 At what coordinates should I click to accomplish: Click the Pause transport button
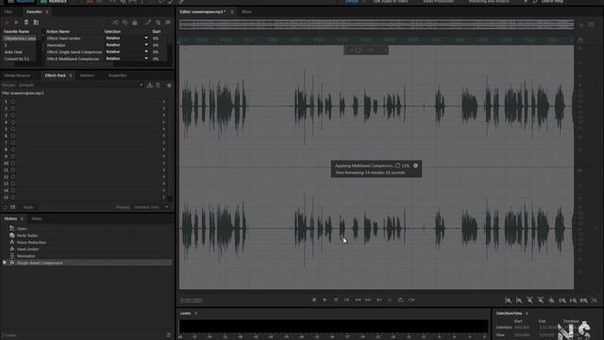336,299
